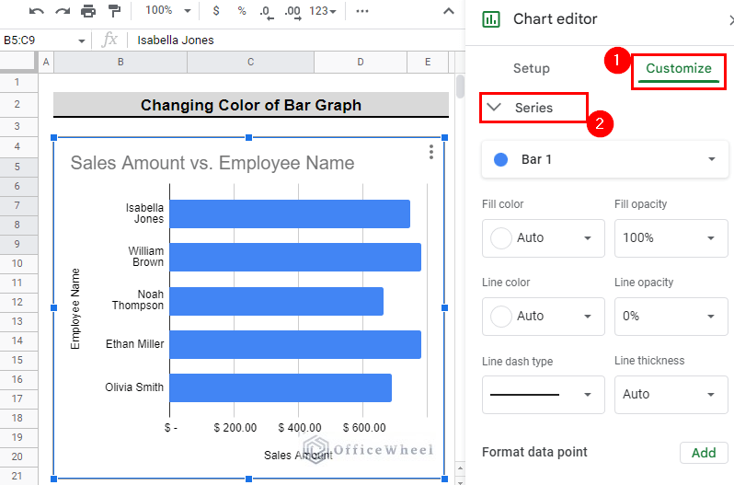Viewport: 734px width, 485px height.
Task: Open the Bar 1 series dropdown
Action: 605,159
